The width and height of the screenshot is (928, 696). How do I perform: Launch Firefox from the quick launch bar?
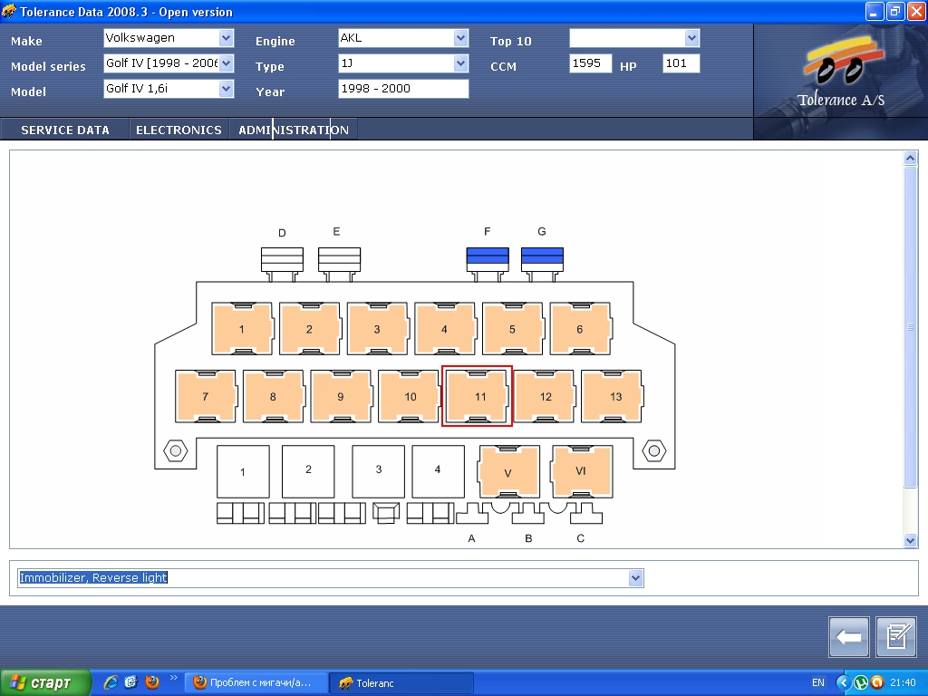(151, 682)
